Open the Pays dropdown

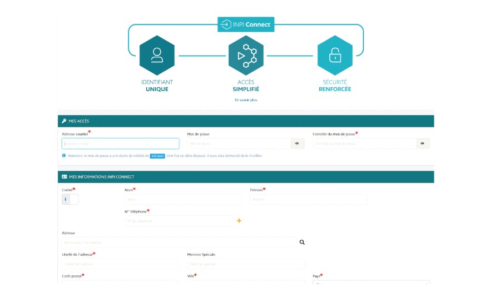pyautogui.click(x=371, y=283)
